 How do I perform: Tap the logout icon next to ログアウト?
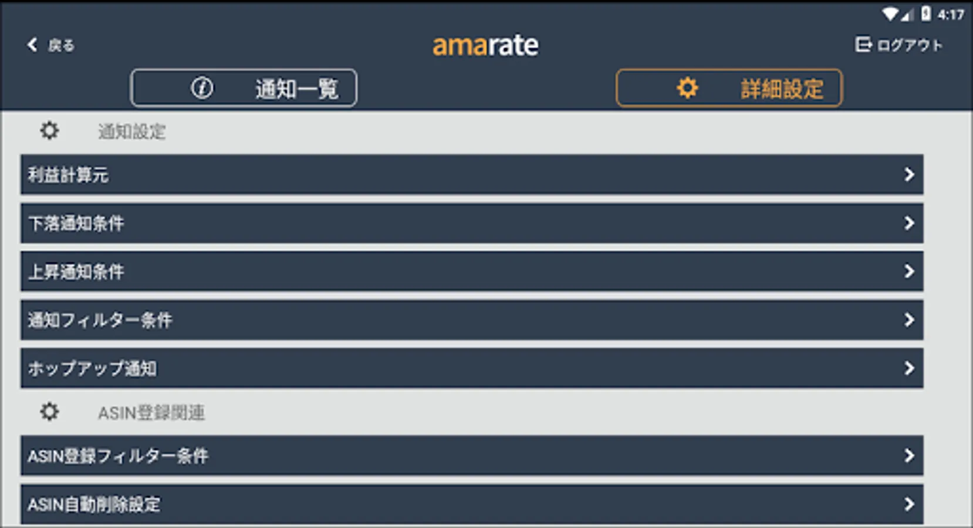pos(863,44)
